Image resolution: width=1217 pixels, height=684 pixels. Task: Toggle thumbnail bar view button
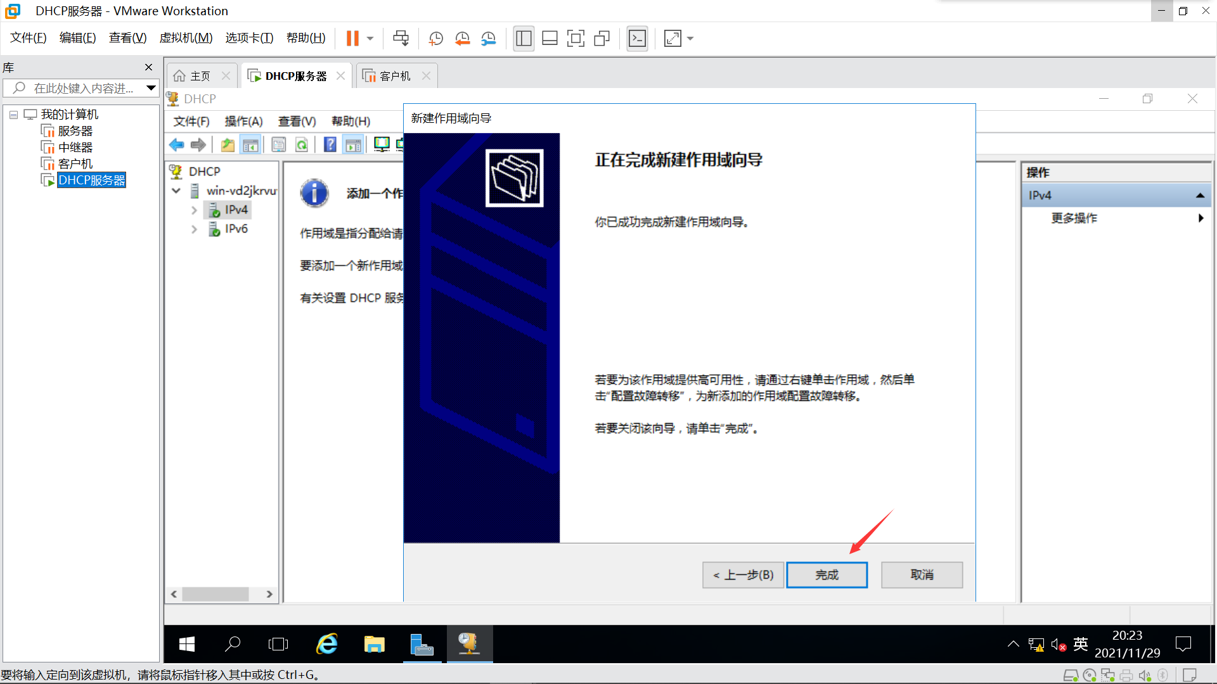(550, 39)
